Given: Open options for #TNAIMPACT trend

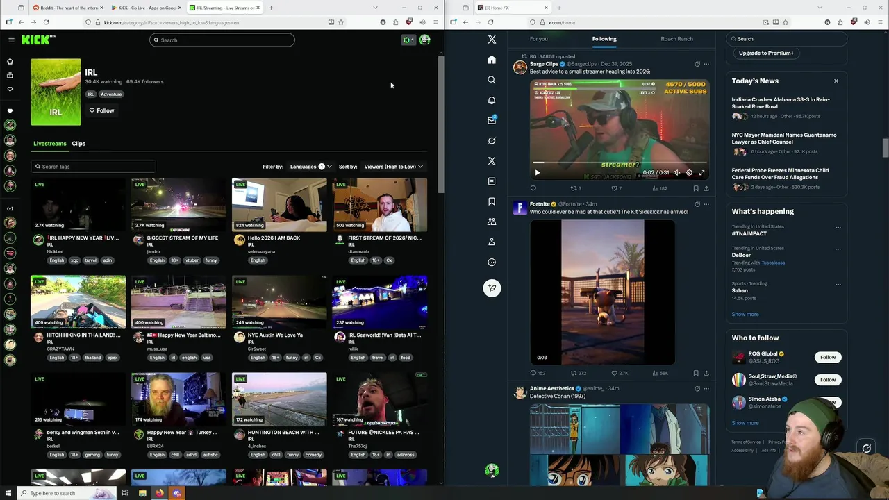Looking at the screenshot, I should pos(838,227).
